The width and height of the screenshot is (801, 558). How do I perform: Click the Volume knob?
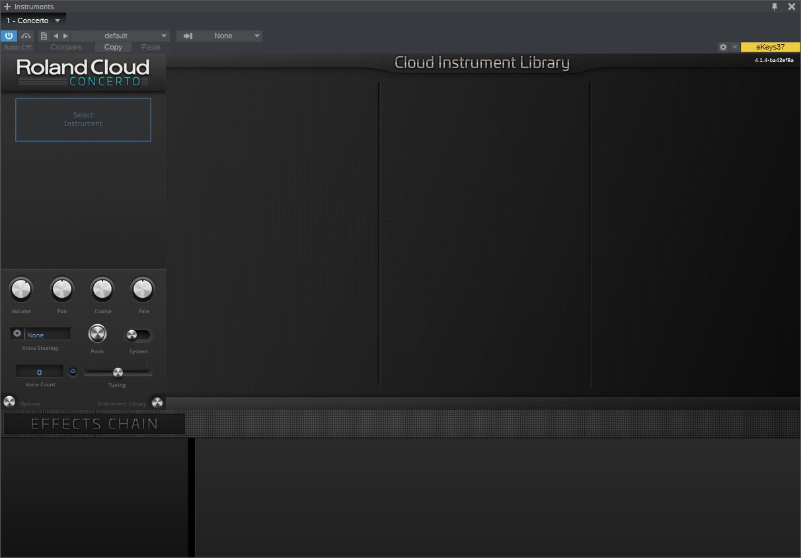tap(21, 289)
